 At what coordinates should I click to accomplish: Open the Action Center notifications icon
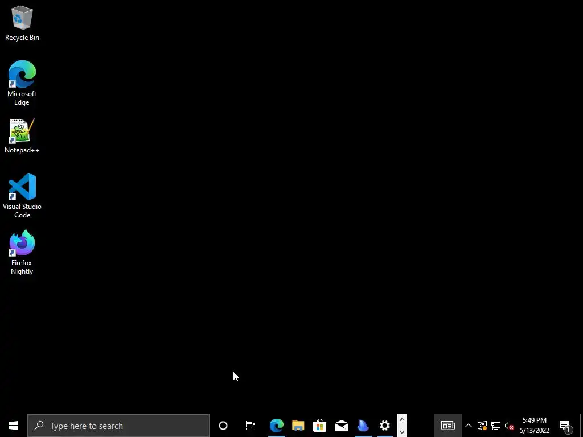pyautogui.click(x=565, y=426)
